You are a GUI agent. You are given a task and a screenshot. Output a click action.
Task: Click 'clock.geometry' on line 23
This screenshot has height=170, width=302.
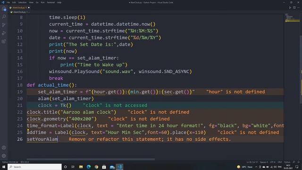(x=46, y=119)
